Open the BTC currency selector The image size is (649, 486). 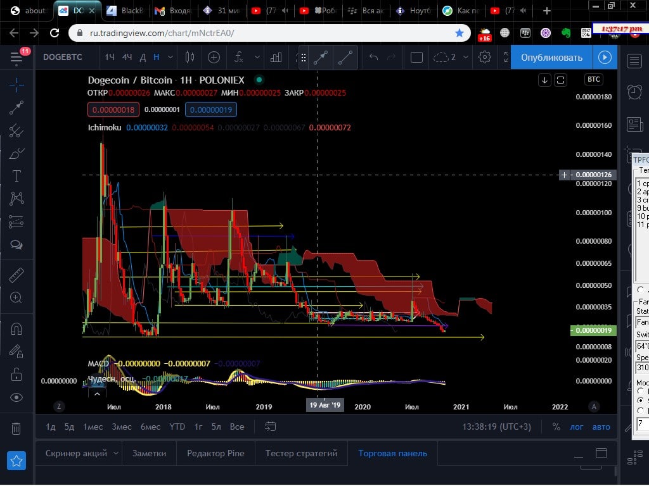(593, 80)
